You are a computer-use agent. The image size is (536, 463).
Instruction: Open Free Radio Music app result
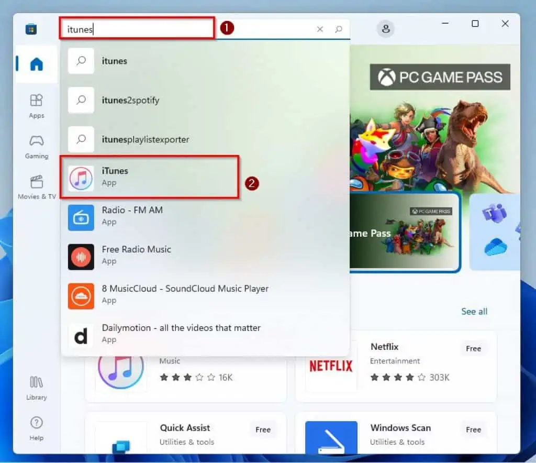(205, 257)
